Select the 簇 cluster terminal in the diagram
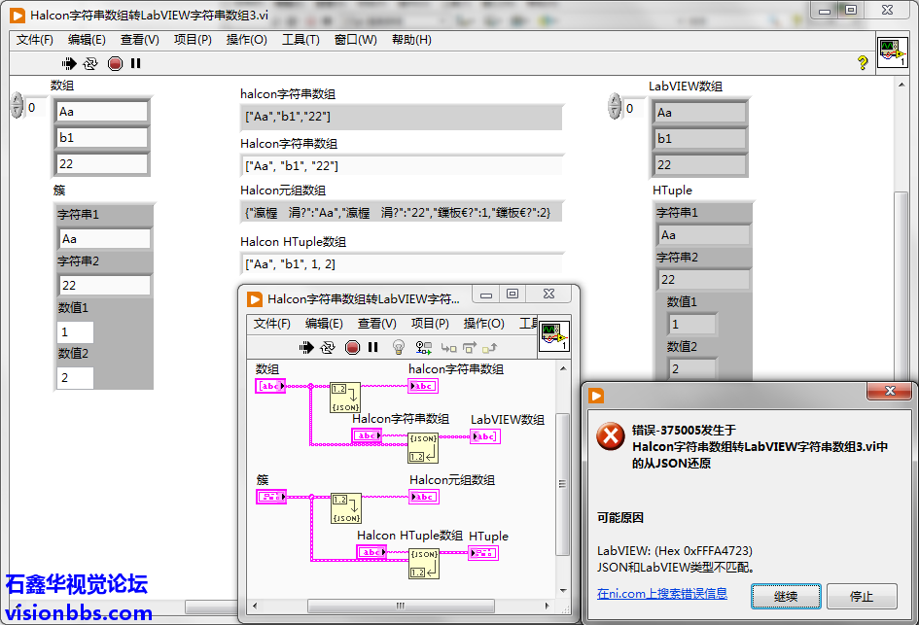The width and height of the screenshot is (919, 625). click(271, 497)
